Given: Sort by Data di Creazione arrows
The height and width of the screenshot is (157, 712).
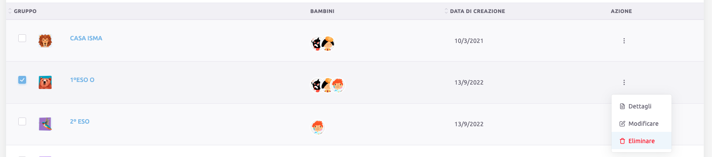Looking at the screenshot, I should [446, 11].
